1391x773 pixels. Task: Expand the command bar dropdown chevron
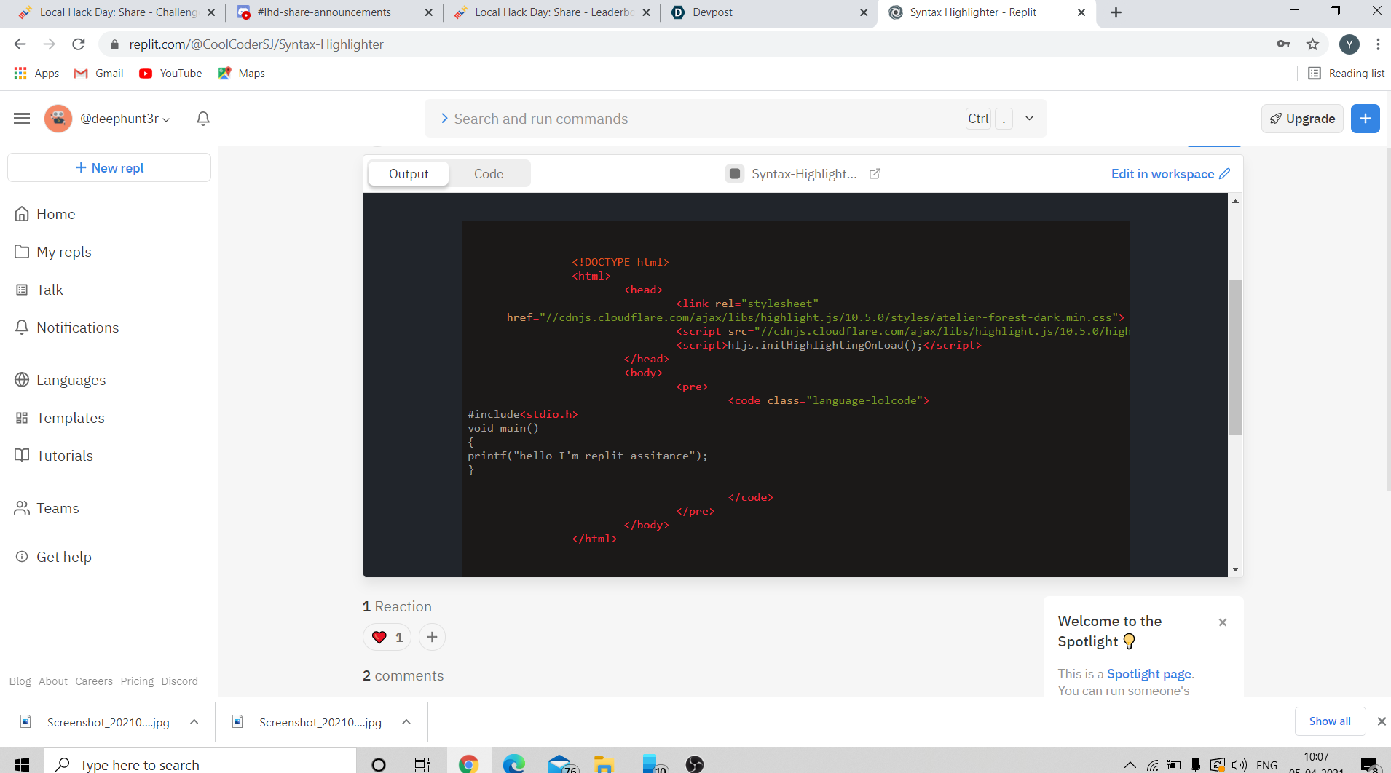pos(1029,119)
